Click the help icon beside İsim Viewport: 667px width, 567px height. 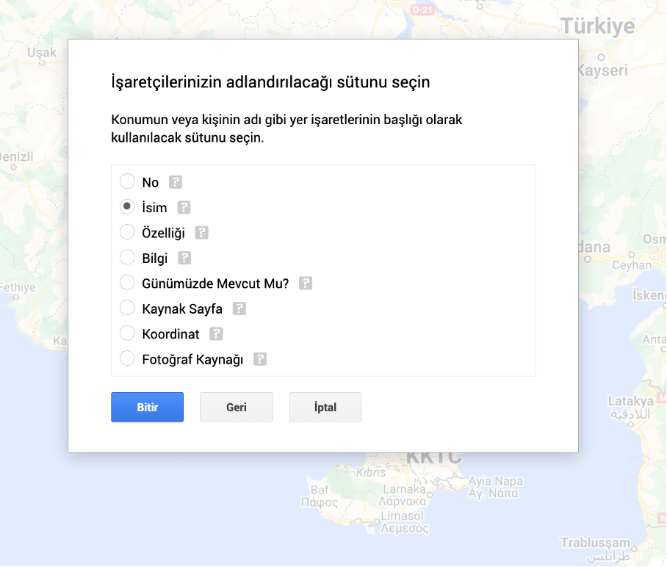[x=184, y=207]
